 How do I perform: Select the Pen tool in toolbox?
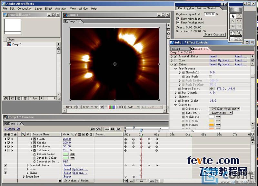tap(233, 21)
